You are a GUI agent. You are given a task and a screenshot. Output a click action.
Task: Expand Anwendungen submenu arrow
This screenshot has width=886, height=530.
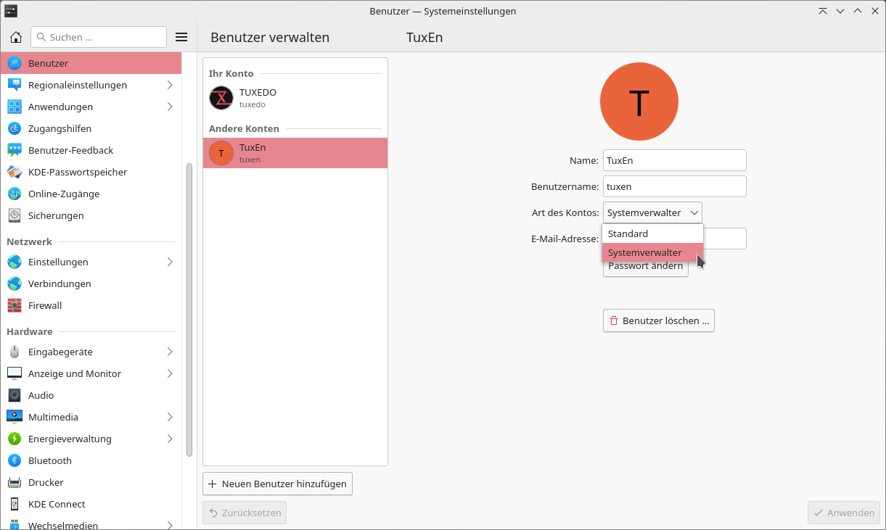(170, 107)
